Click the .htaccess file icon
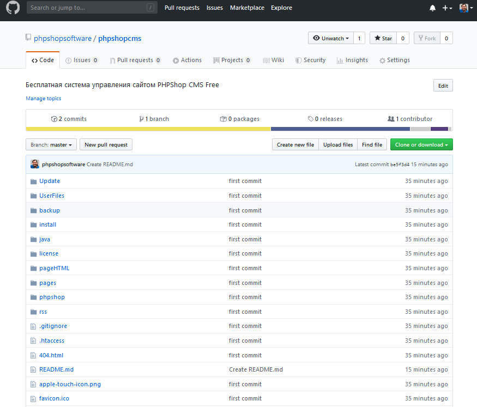477x407 pixels. point(33,341)
